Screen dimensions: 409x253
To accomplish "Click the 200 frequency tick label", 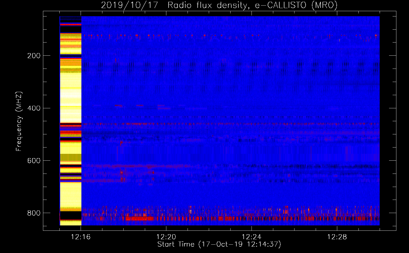I will [x=34, y=56].
